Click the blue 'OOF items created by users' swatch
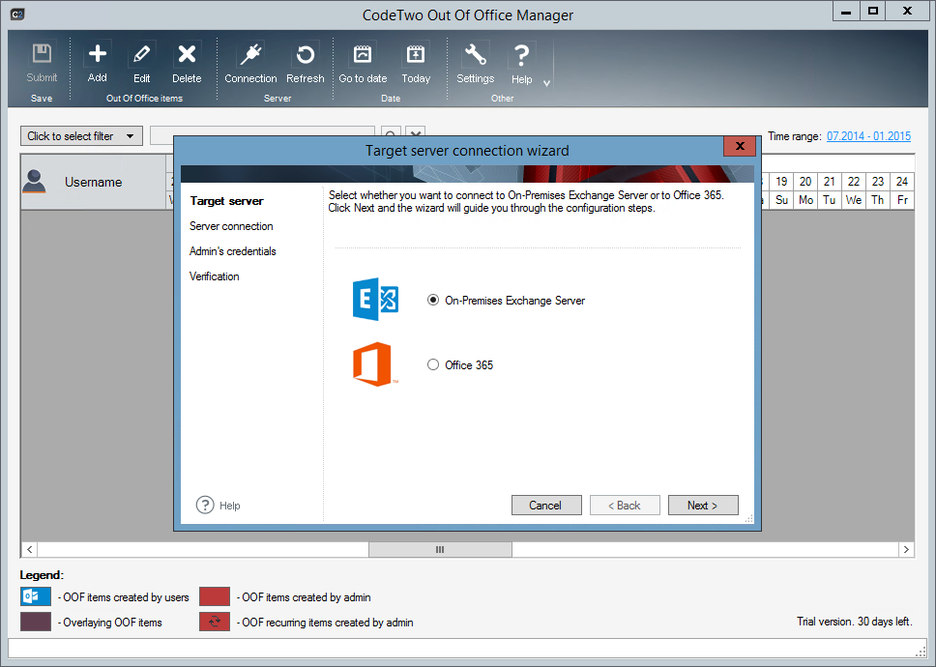 pos(36,596)
